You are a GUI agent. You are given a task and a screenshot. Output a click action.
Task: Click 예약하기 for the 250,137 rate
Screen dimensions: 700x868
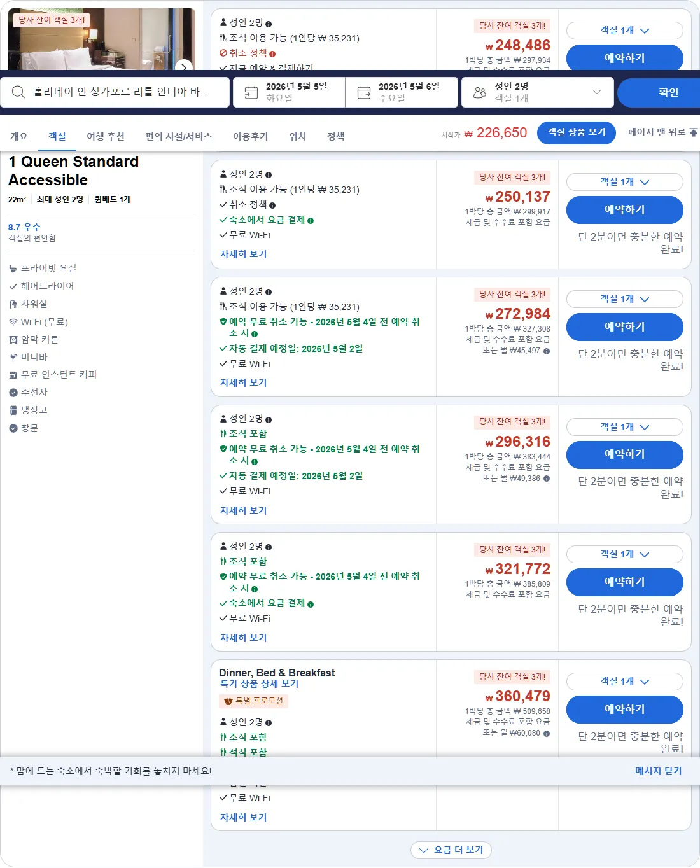(x=625, y=210)
